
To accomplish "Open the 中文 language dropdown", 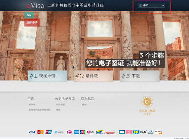I will 151,5.
